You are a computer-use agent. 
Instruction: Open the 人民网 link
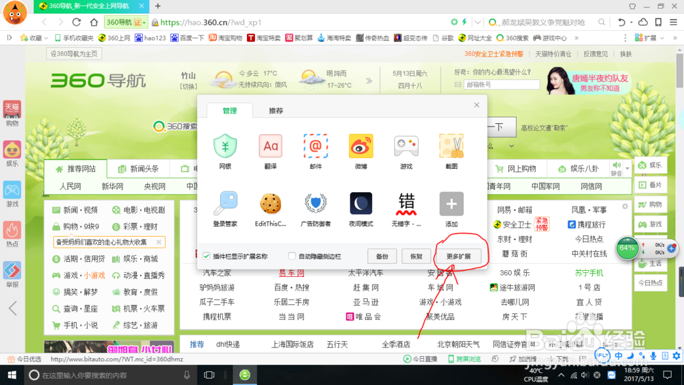pyautogui.click(x=70, y=186)
